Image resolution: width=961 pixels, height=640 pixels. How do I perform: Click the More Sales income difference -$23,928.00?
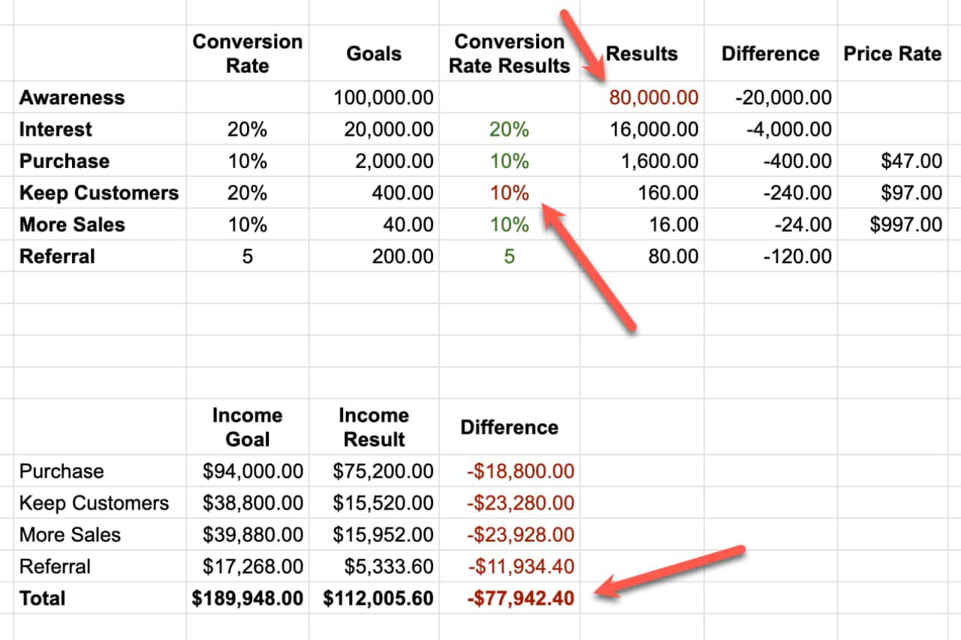coord(520,535)
